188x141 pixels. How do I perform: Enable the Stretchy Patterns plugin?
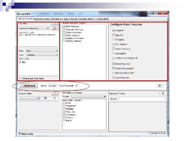click(64, 41)
